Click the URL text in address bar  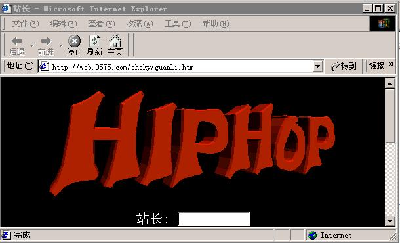coord(123,67)
